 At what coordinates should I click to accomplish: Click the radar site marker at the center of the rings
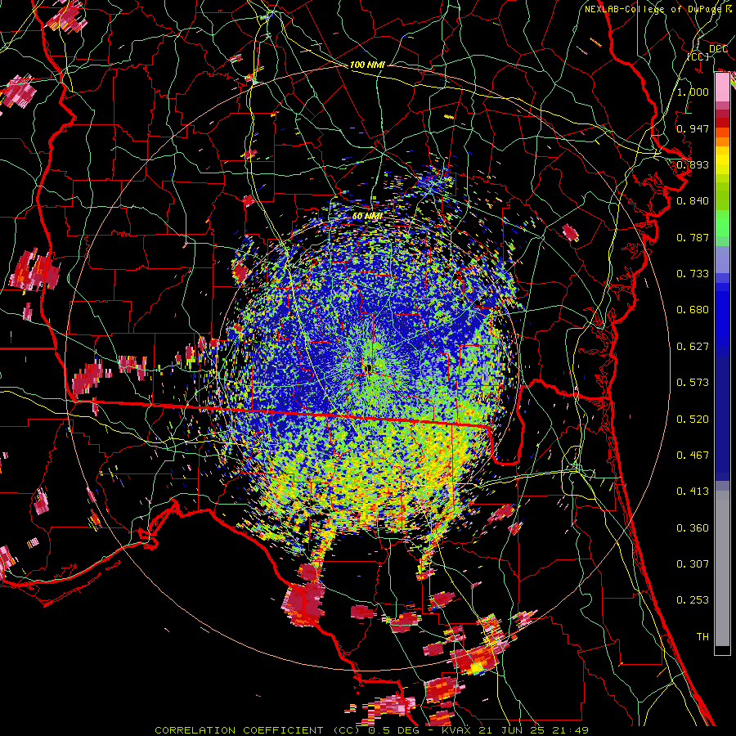[368, 369]
